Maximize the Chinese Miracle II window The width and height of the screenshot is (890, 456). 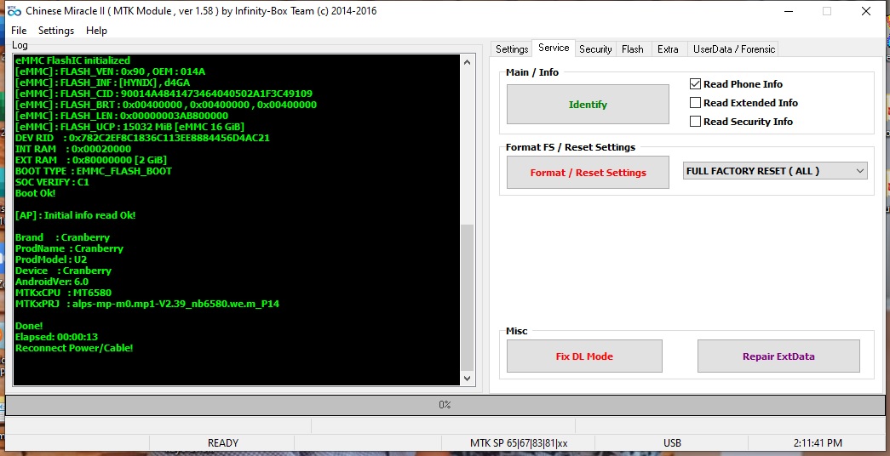click(827, 11)
